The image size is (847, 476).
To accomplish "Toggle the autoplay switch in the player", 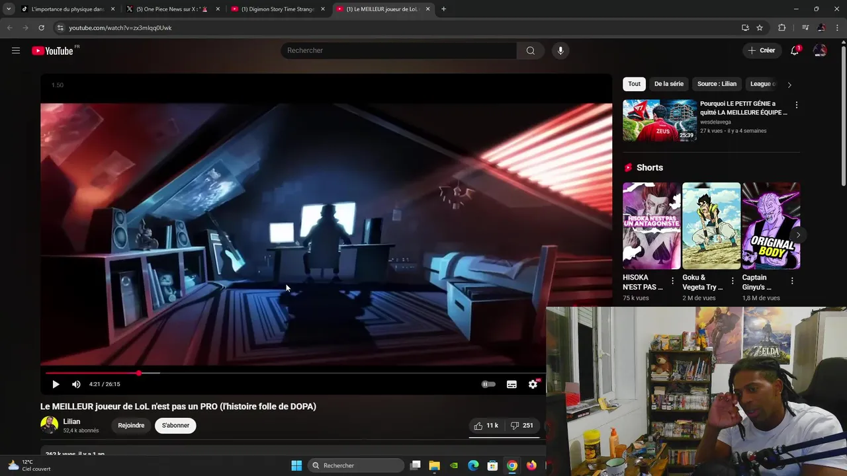I will (488, 384).
